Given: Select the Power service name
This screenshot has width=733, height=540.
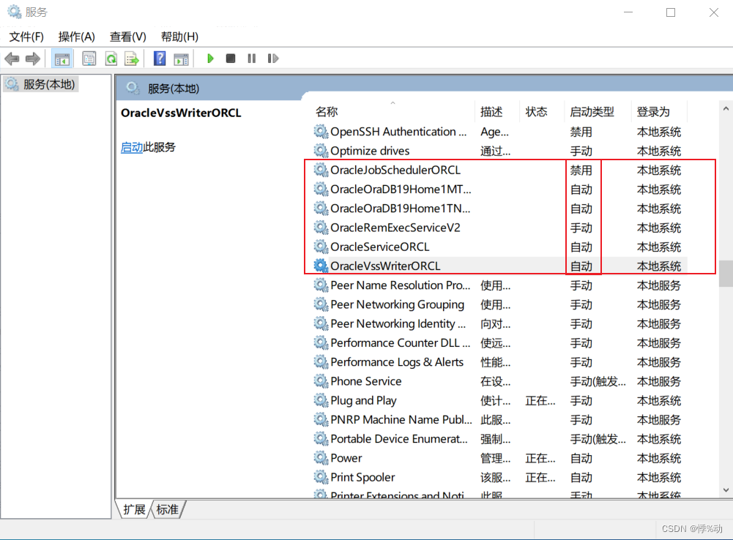Looking at the screenshot, I should 346,458.
